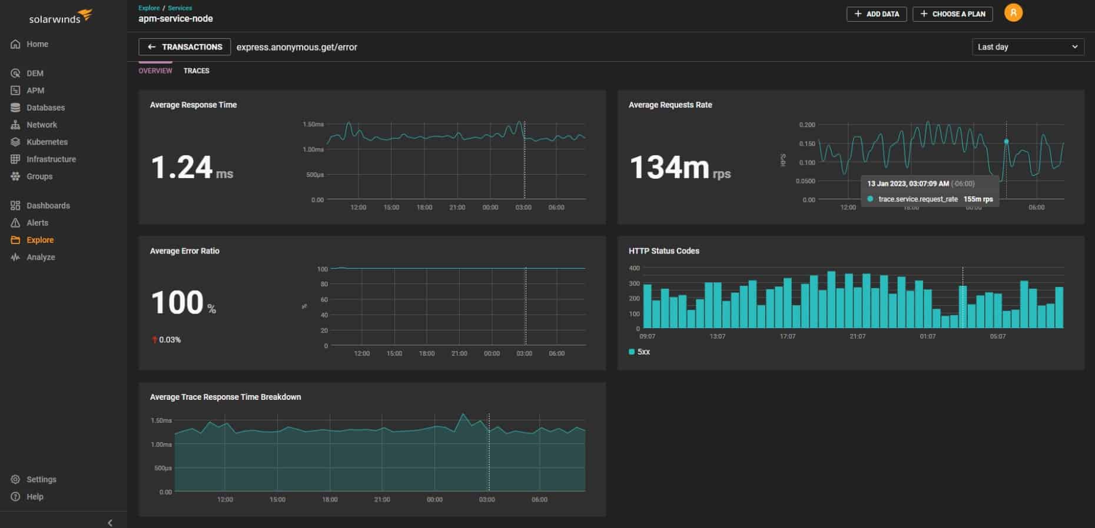This screenshot has height=528, width=1095.
Task: Click the highlighted request rate data point
Action: (x=1006, y=142)
